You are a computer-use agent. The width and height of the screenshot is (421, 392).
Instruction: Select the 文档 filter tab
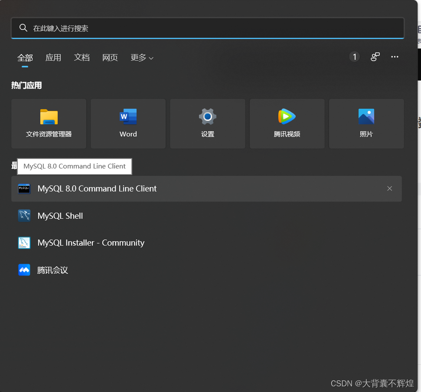(x=82, y=57)
